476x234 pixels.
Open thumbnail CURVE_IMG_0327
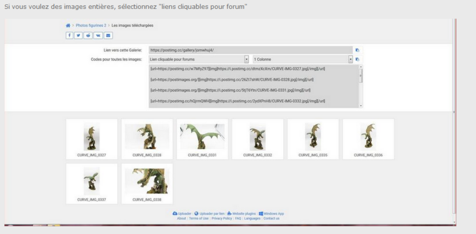pos(92,139)
